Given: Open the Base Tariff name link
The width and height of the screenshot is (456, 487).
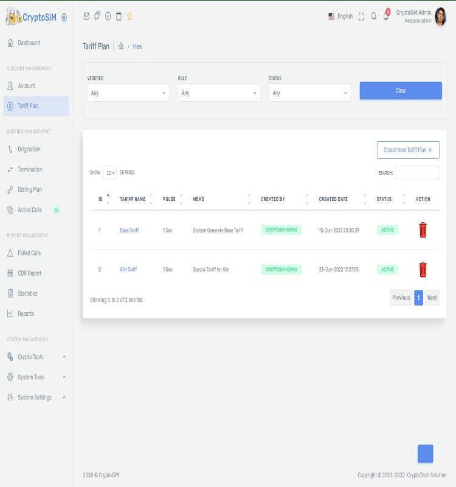Looking at the screenshot, I should pyautogui.click(x=129, y=231).
